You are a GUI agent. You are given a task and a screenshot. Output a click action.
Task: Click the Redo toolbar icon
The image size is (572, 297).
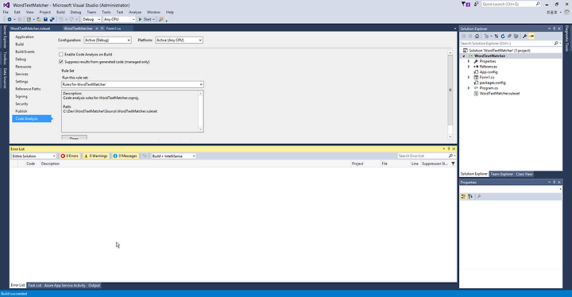click(x=71, y=19)
